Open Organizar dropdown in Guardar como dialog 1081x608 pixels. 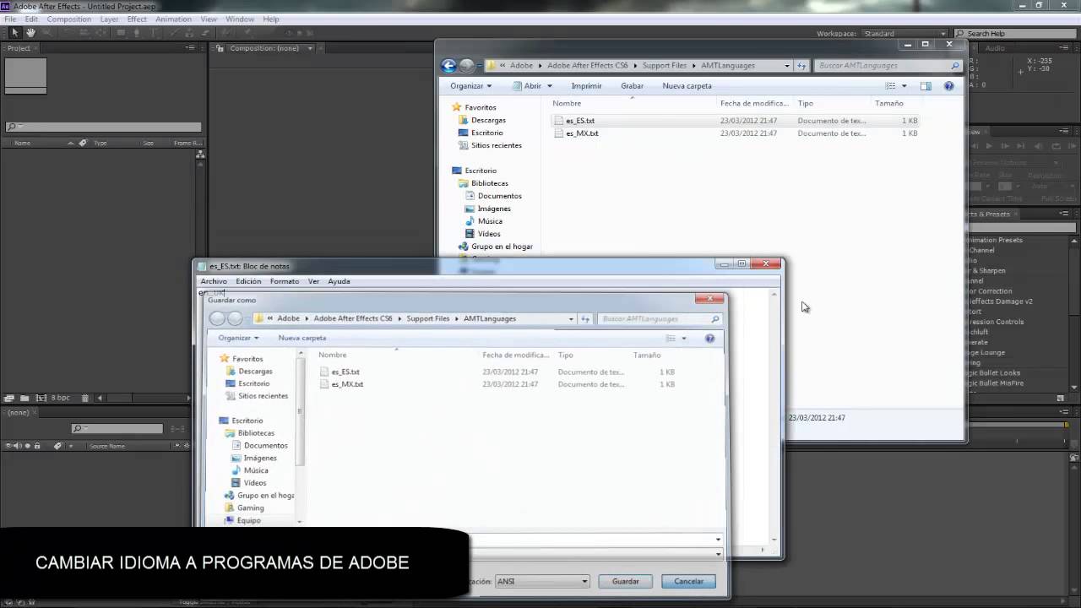pos(238,338)
